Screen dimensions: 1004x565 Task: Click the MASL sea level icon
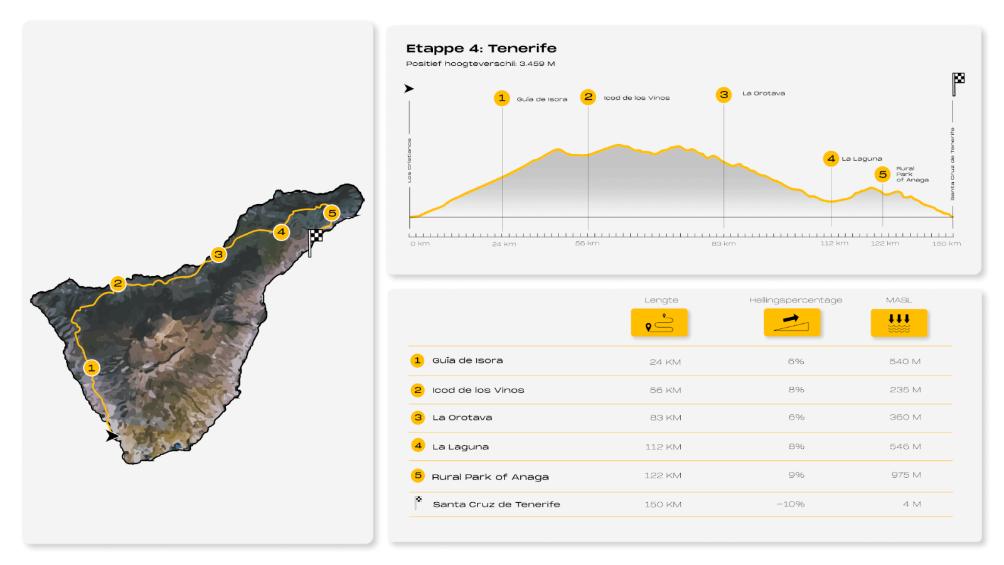899,323
